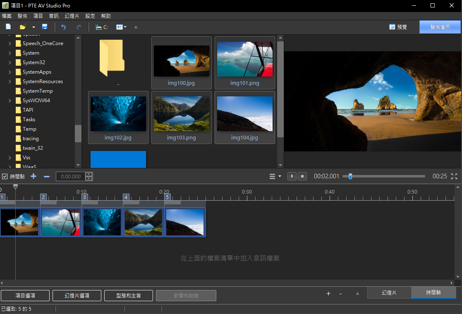Expand the System folder node
Viewport: 462px width, 314px height.
10,53
